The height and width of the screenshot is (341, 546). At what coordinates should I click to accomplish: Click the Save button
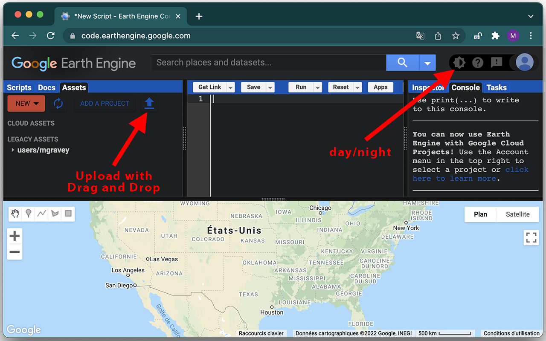click(253, 87)
